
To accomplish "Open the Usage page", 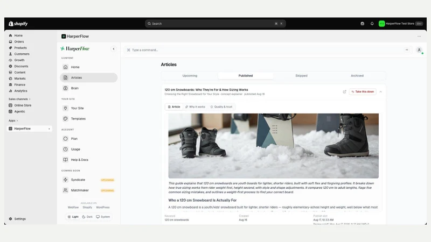I will pyautogui.click(x=88, y=150).
